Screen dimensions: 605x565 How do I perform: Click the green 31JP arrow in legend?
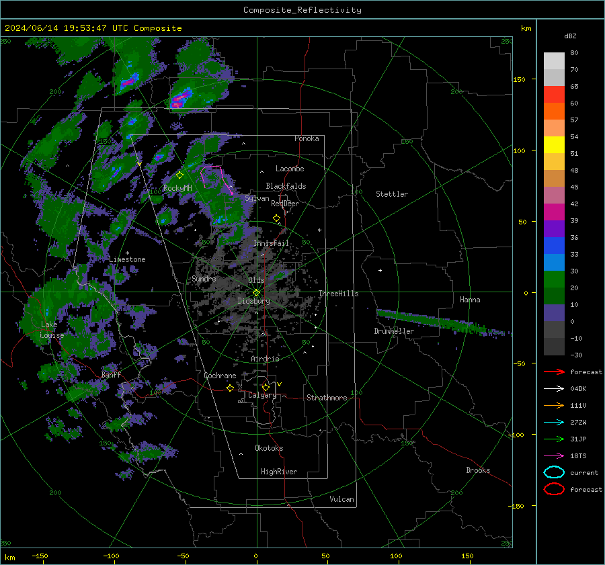(554, 439)
